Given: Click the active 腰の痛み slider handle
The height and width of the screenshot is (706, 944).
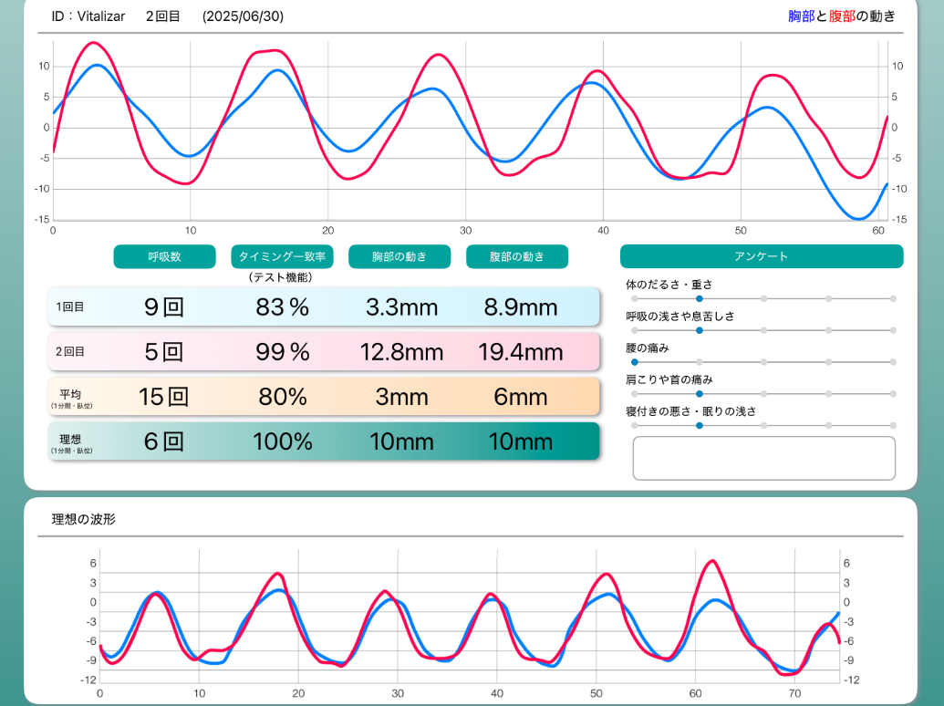Looking at the screenshot, I should 635,362.
